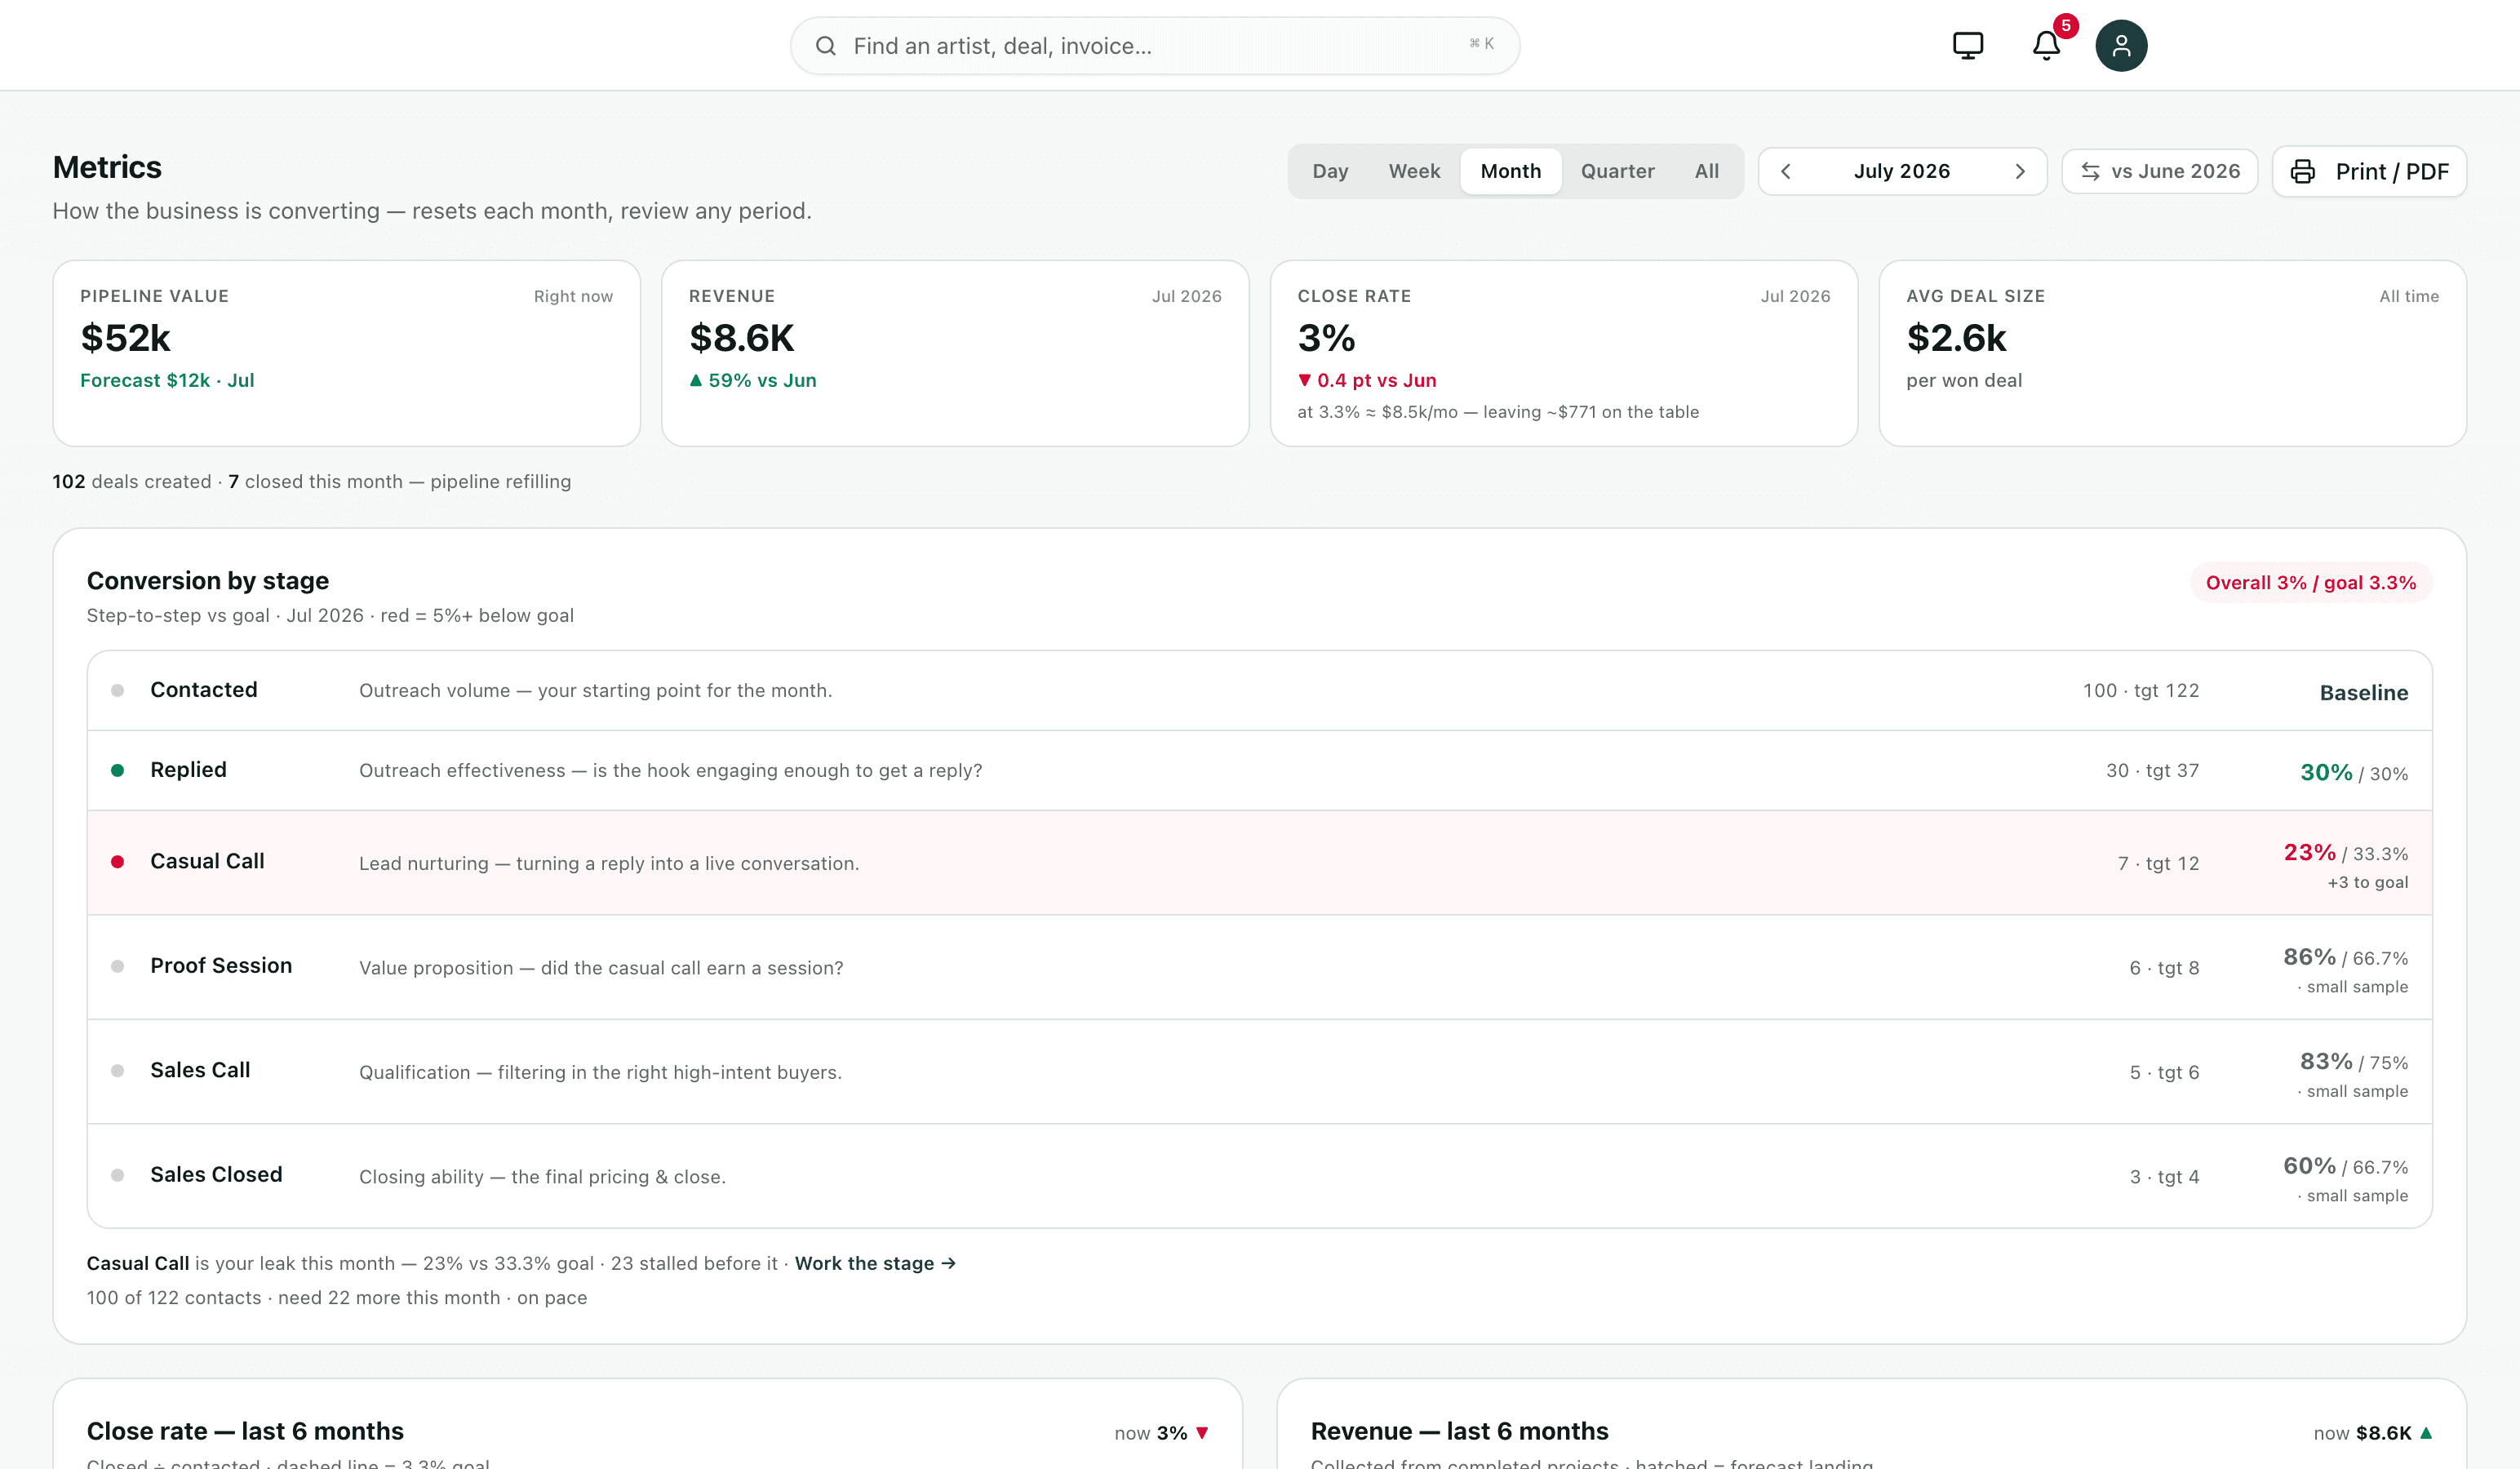Click Revenue — last 6 months heading
This screenshot has height=1469, width=2520.
click(1459, 1432)
